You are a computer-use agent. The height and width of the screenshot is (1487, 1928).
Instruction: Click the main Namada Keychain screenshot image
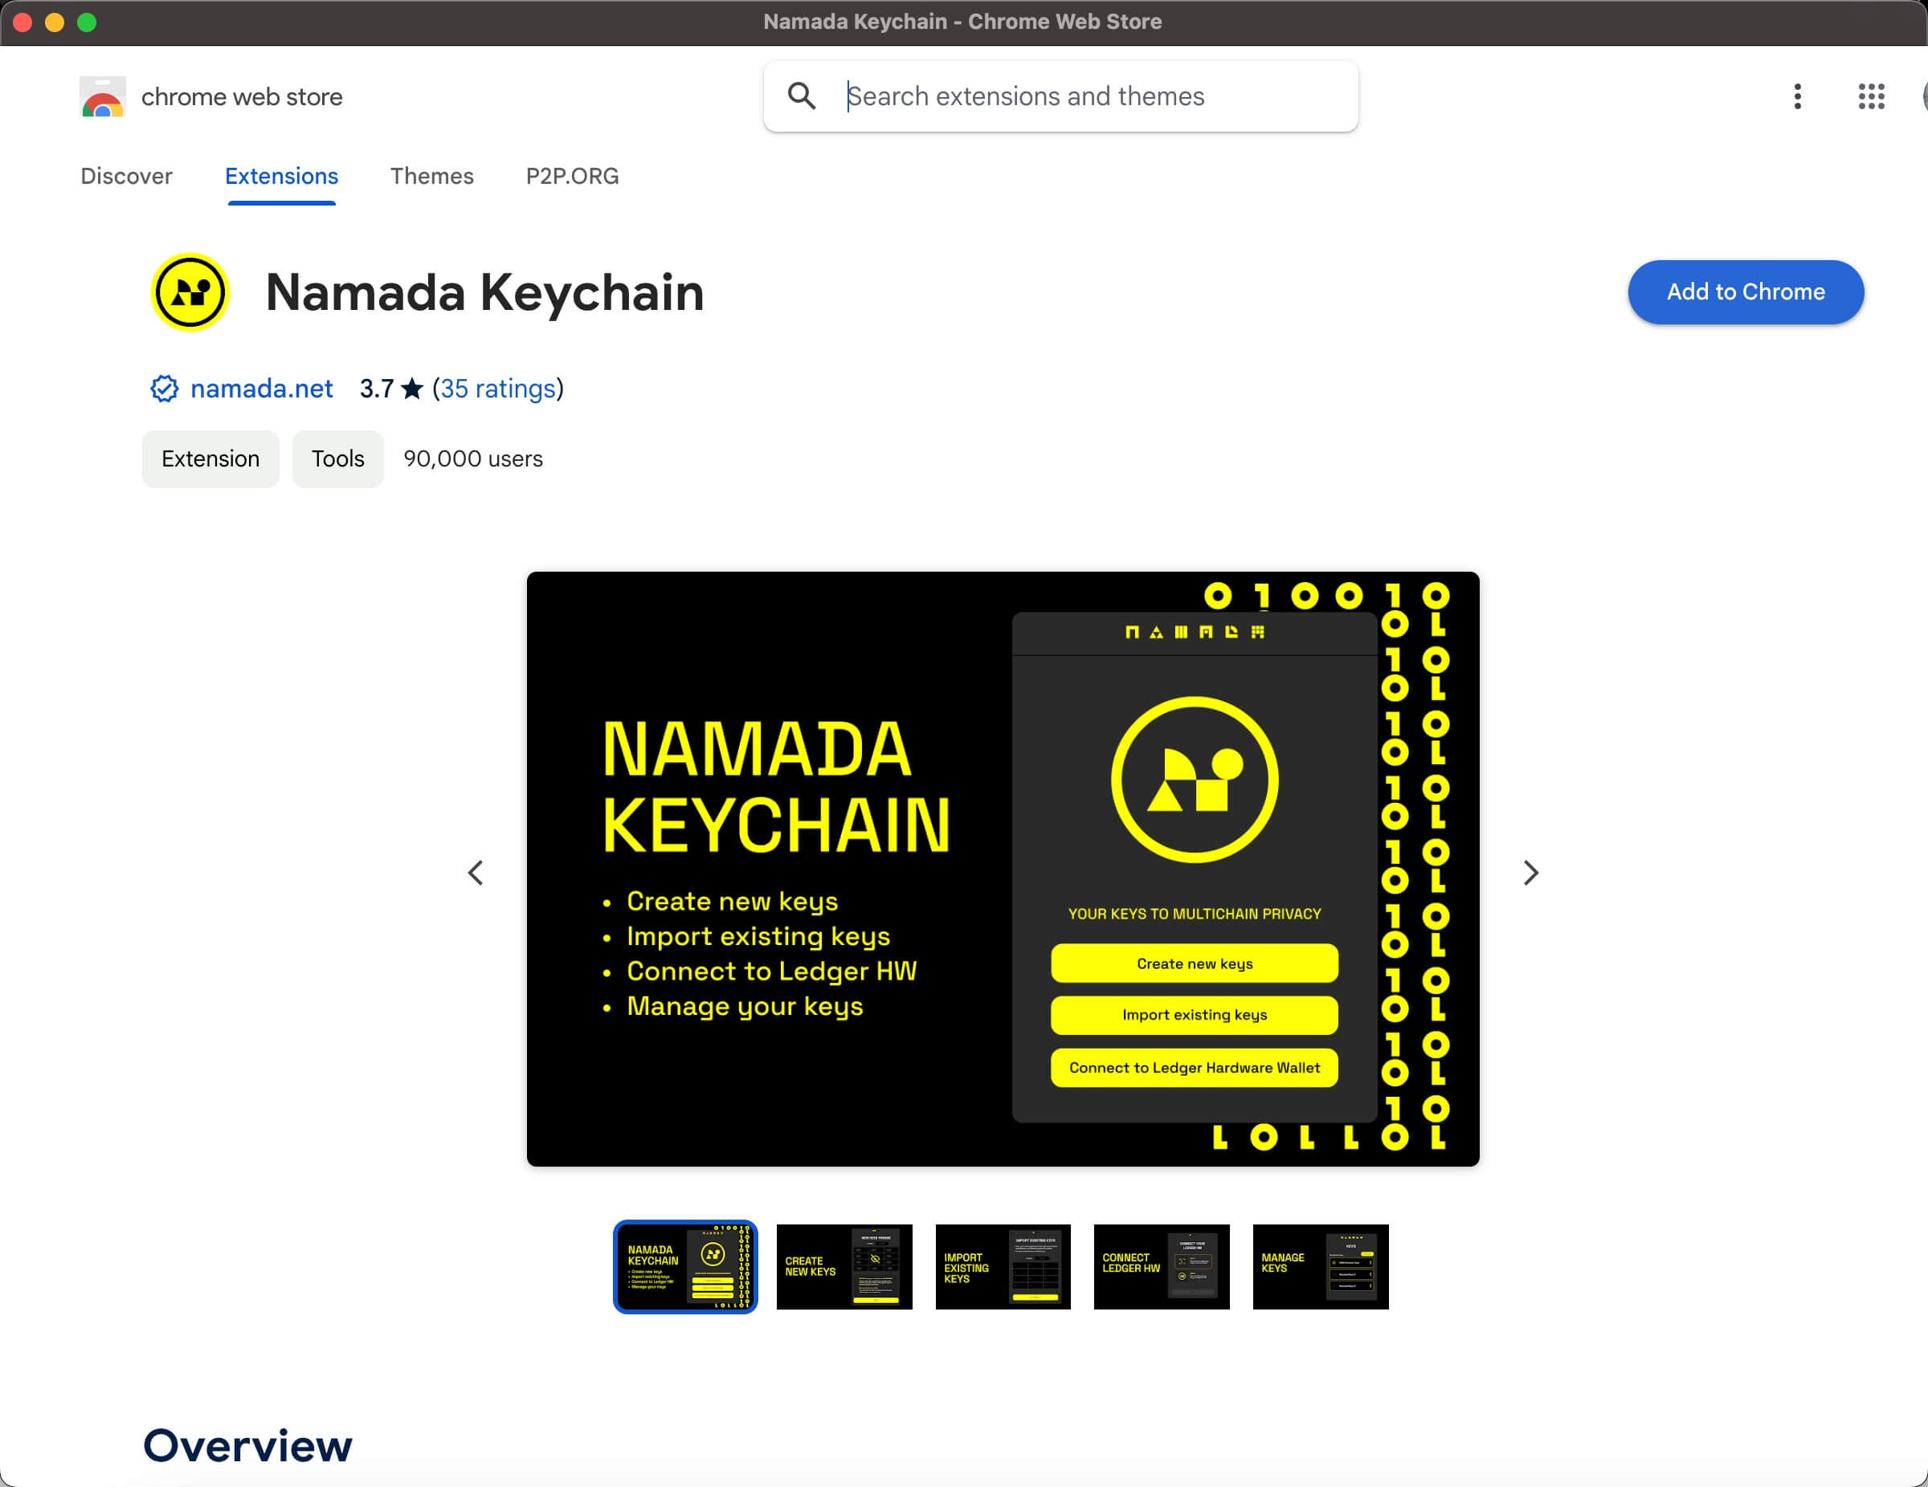[1003, 870]
